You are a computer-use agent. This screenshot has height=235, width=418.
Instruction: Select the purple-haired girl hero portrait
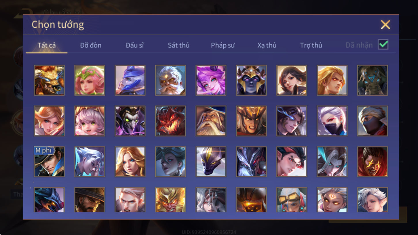point(211,80)
